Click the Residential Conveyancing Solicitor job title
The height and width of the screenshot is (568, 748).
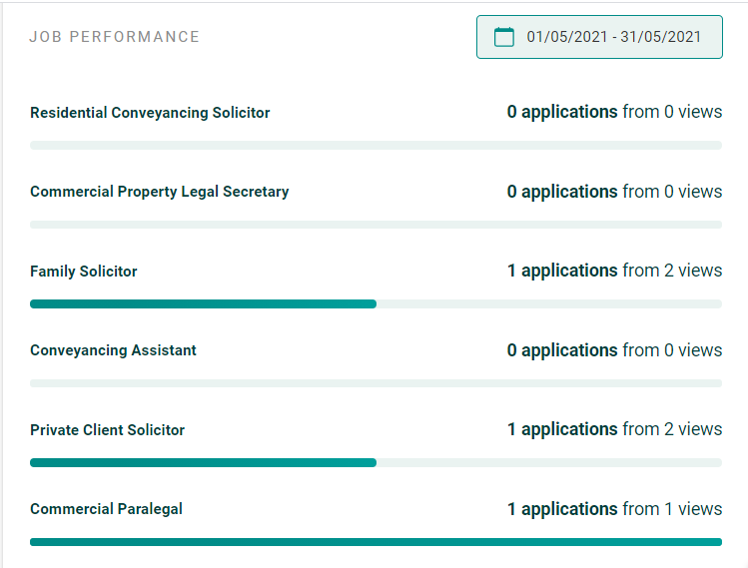point(150,113)
